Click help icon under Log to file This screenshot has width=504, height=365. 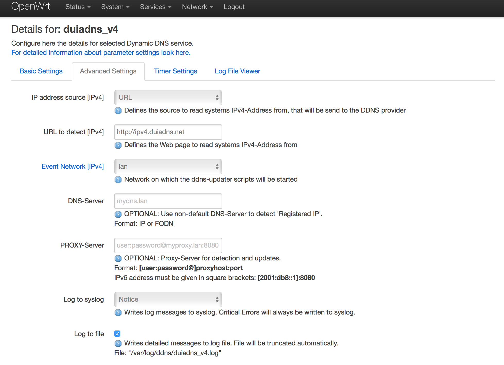118,344
